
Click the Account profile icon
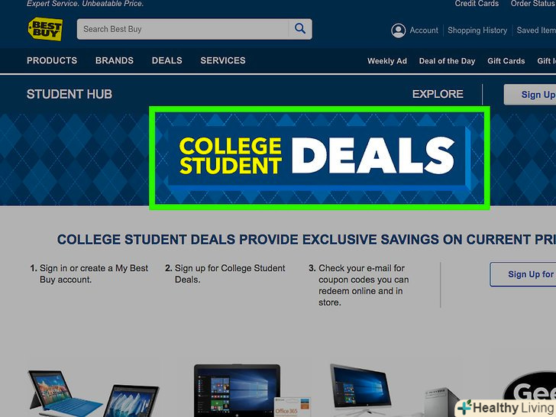[x=398, y=31]
